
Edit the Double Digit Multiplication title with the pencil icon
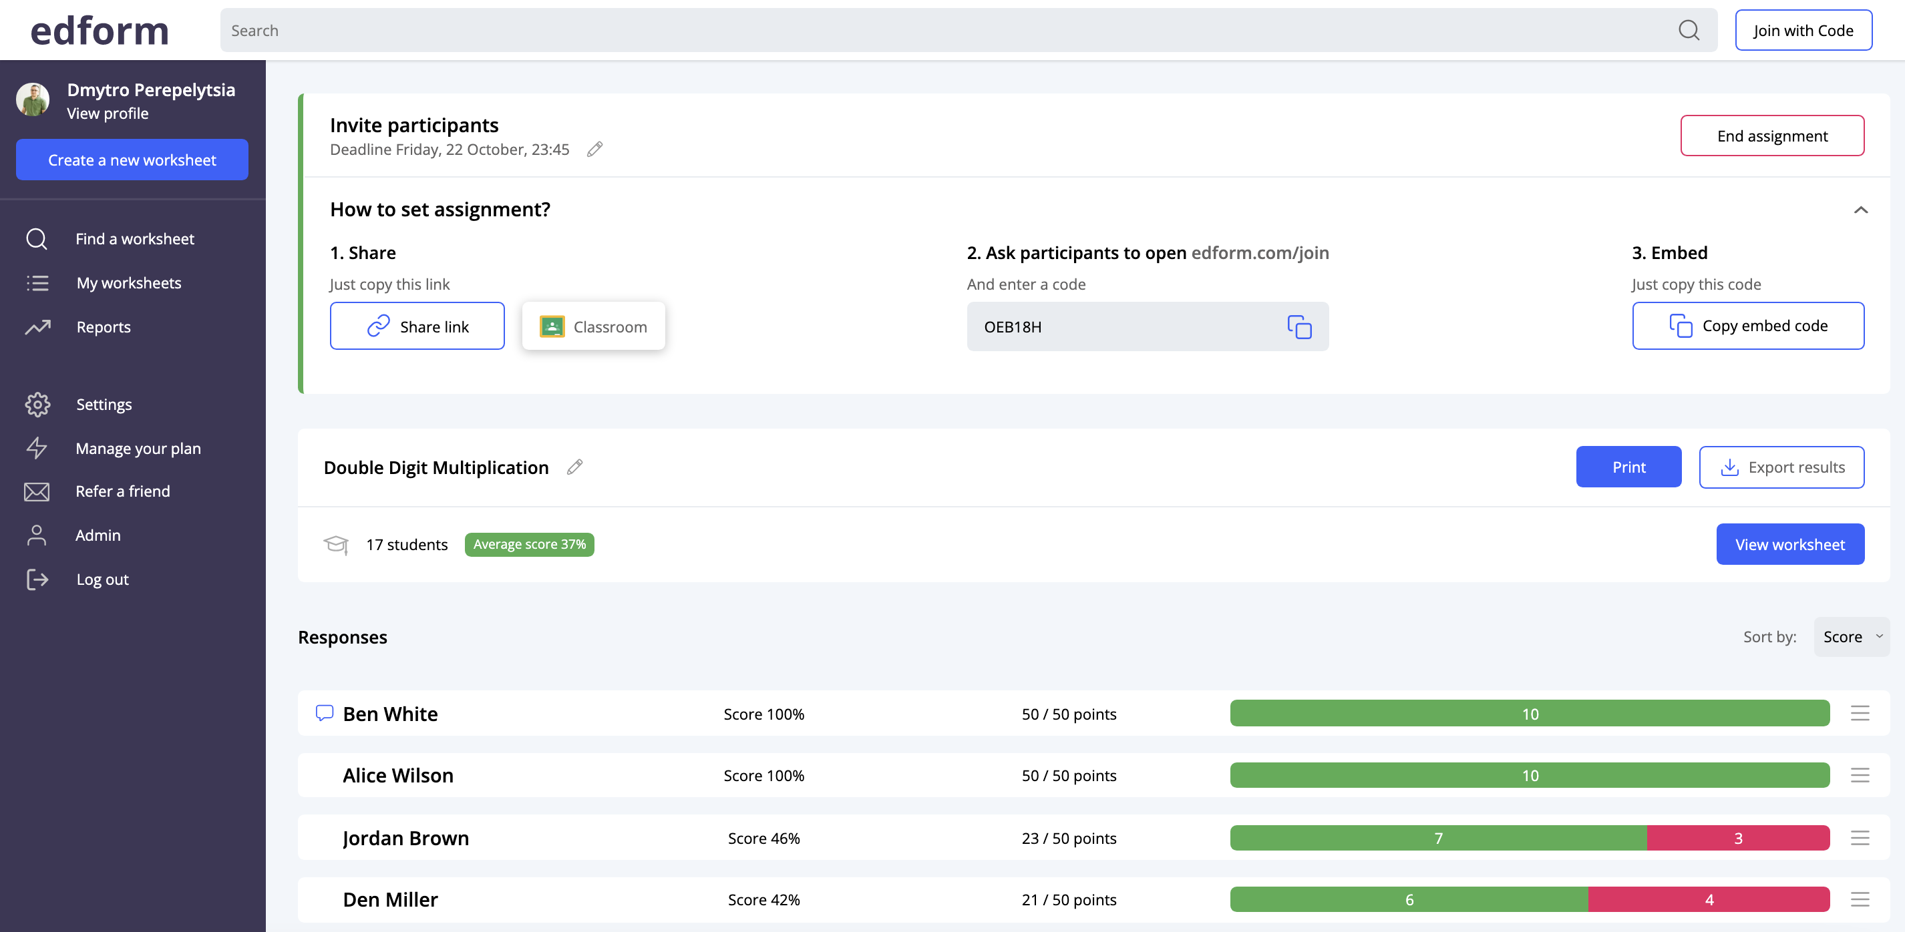574,467
